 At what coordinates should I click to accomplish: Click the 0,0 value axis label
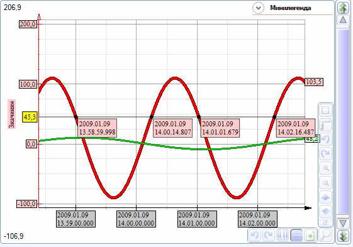click(31, 144)
